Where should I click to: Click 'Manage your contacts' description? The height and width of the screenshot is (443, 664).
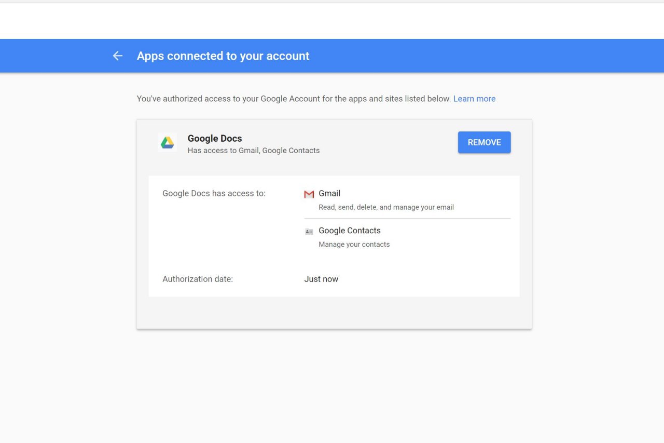(x=354, y=245)
